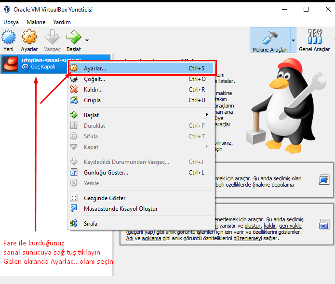The image size is (335, 284).
Task: Click the triangle icon beside Kapat
Action: click(x=74, y=147)
